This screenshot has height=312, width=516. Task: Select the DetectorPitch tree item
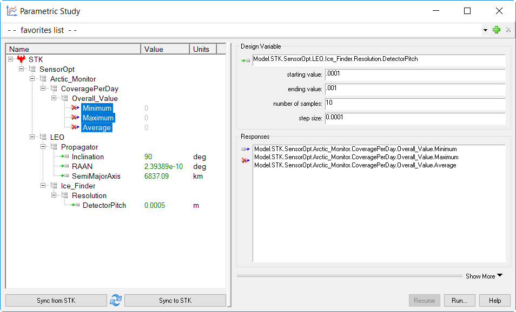pyautogui.click(x=104, y=205)
